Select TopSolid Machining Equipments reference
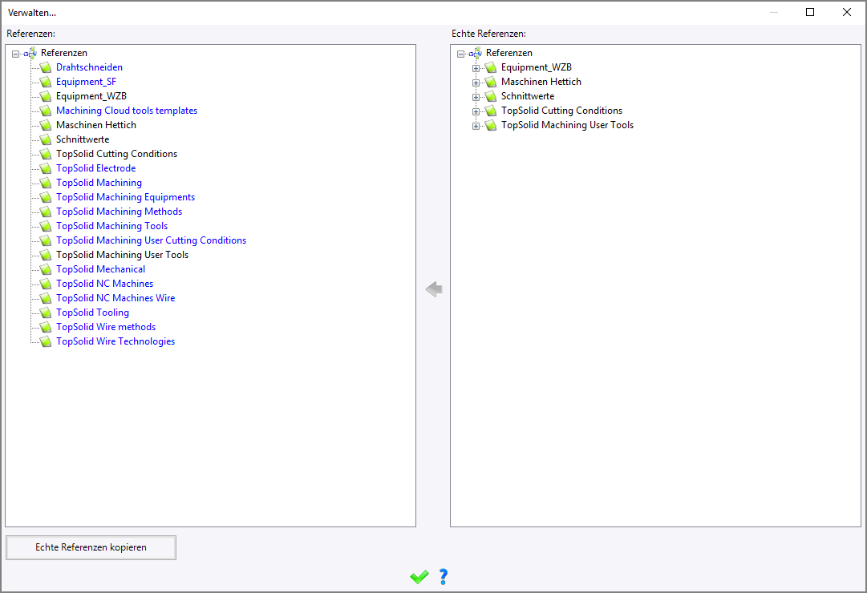Image resolution: width=867 pixels, height=593 pixels. coord(125,197)
